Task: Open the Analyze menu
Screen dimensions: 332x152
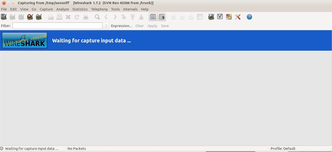Action: [x=63, y=9]
